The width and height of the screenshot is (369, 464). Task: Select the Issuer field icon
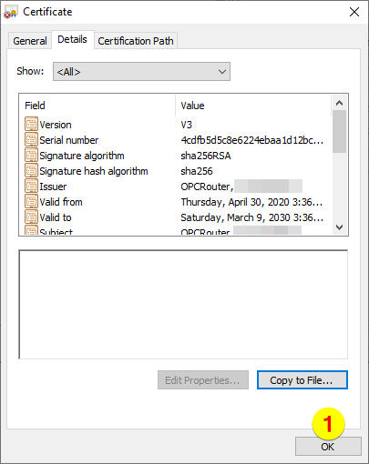pos(31,187)
